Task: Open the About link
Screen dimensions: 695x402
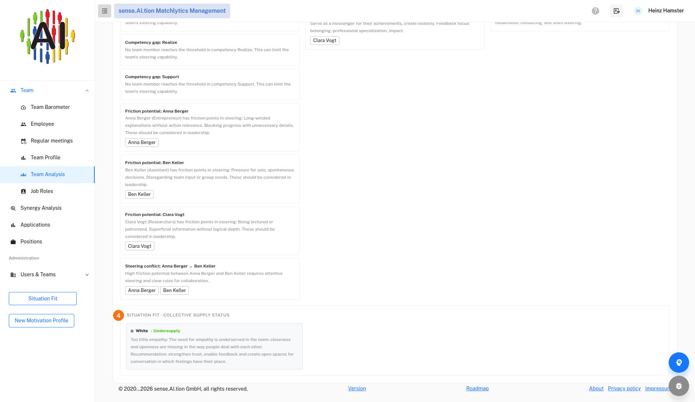Action: 596,388
